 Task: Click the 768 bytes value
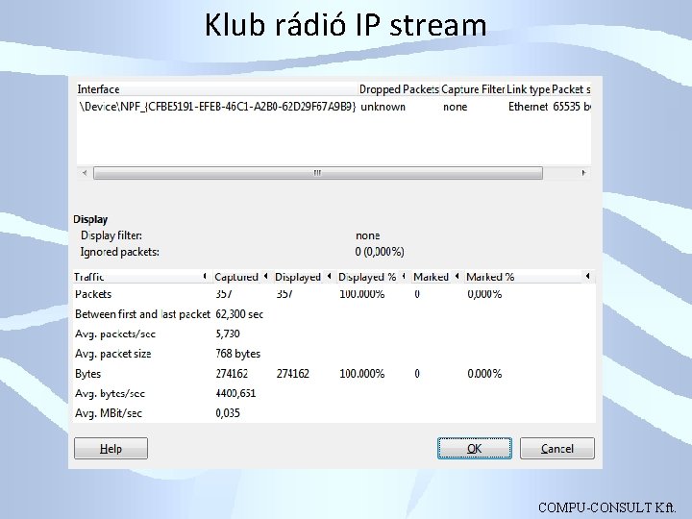[238, 354]
